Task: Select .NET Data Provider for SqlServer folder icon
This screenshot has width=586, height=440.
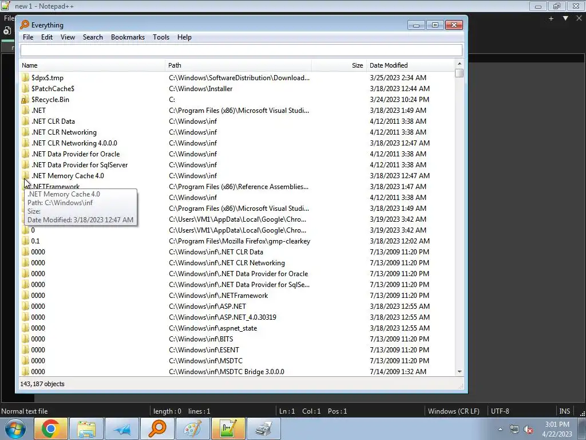Action: click(25, 164)
